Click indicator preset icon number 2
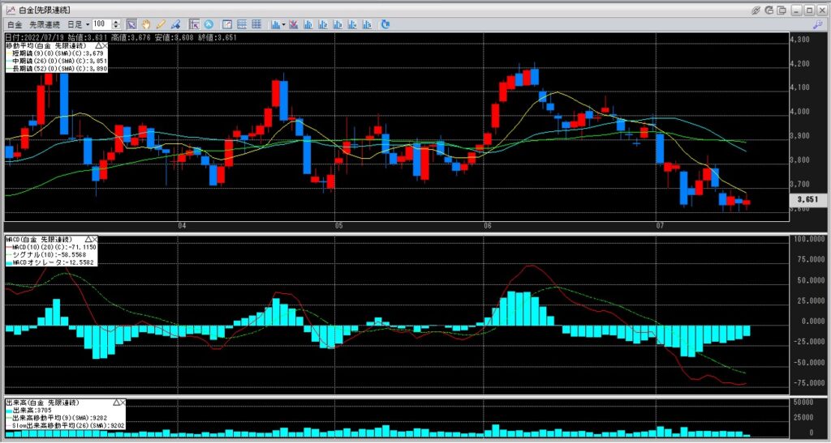 tap(323, 24)
